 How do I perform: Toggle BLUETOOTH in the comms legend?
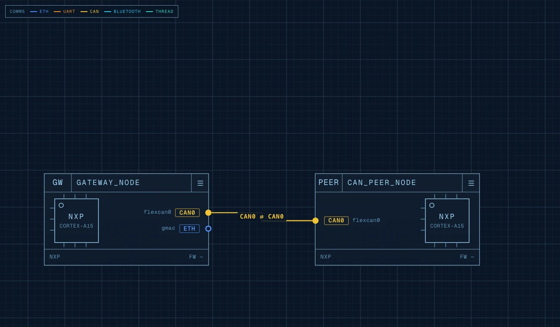click(x=122, y=12)
